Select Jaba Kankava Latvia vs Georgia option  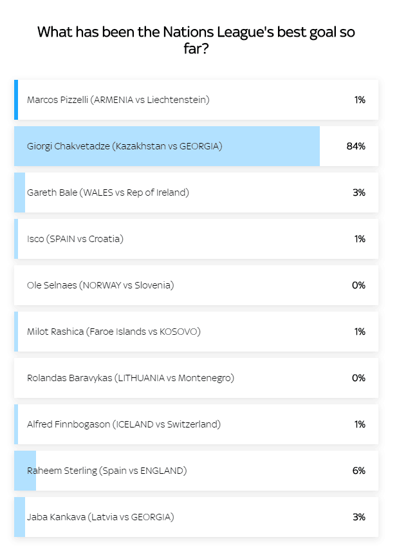click(196, 517)
